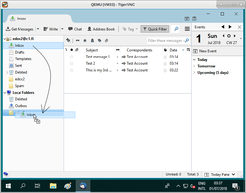
Task: Open the Calendar tab icon
Action: tap(187, 19)
